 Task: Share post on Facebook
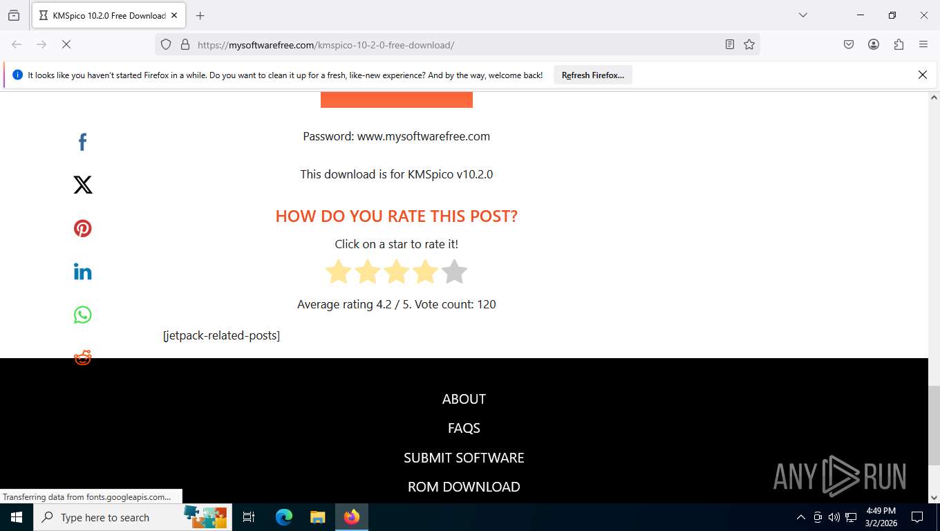[82, 142]
